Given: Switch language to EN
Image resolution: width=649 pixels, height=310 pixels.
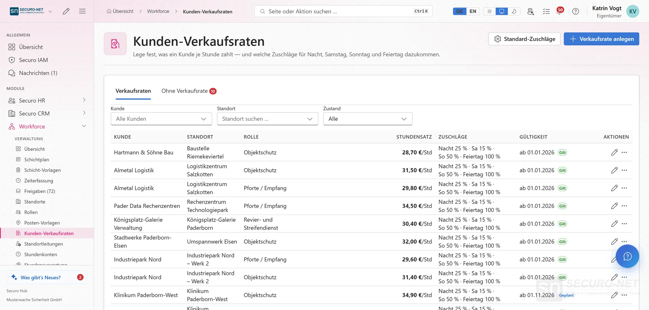Looking at the screenshot, I should pos(473,11).
